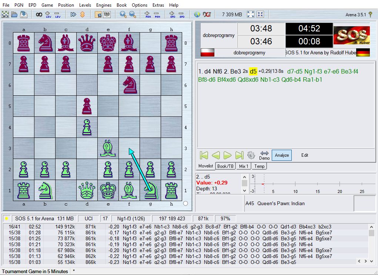Click the zoom in magnifier icon

pyautogui.click(x=123, y=15)
